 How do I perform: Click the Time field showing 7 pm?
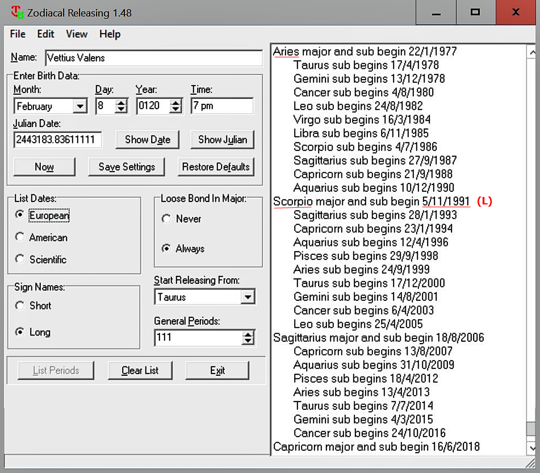(x=222, y=106)
